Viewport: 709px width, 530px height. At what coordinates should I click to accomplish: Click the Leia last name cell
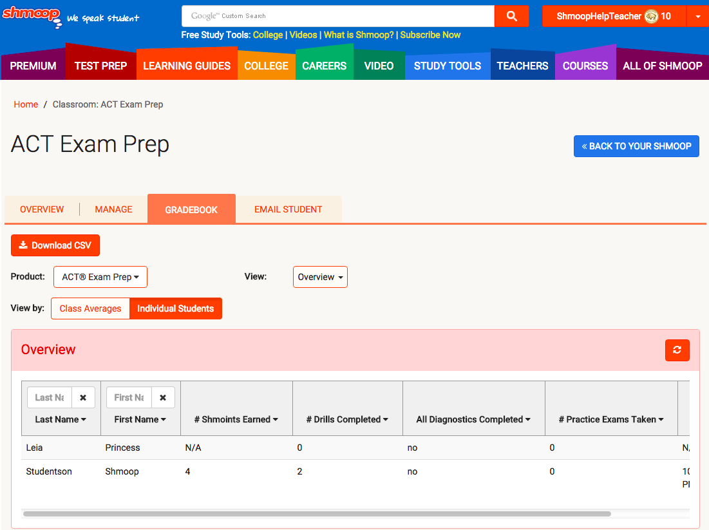click(x=34, y=448)
